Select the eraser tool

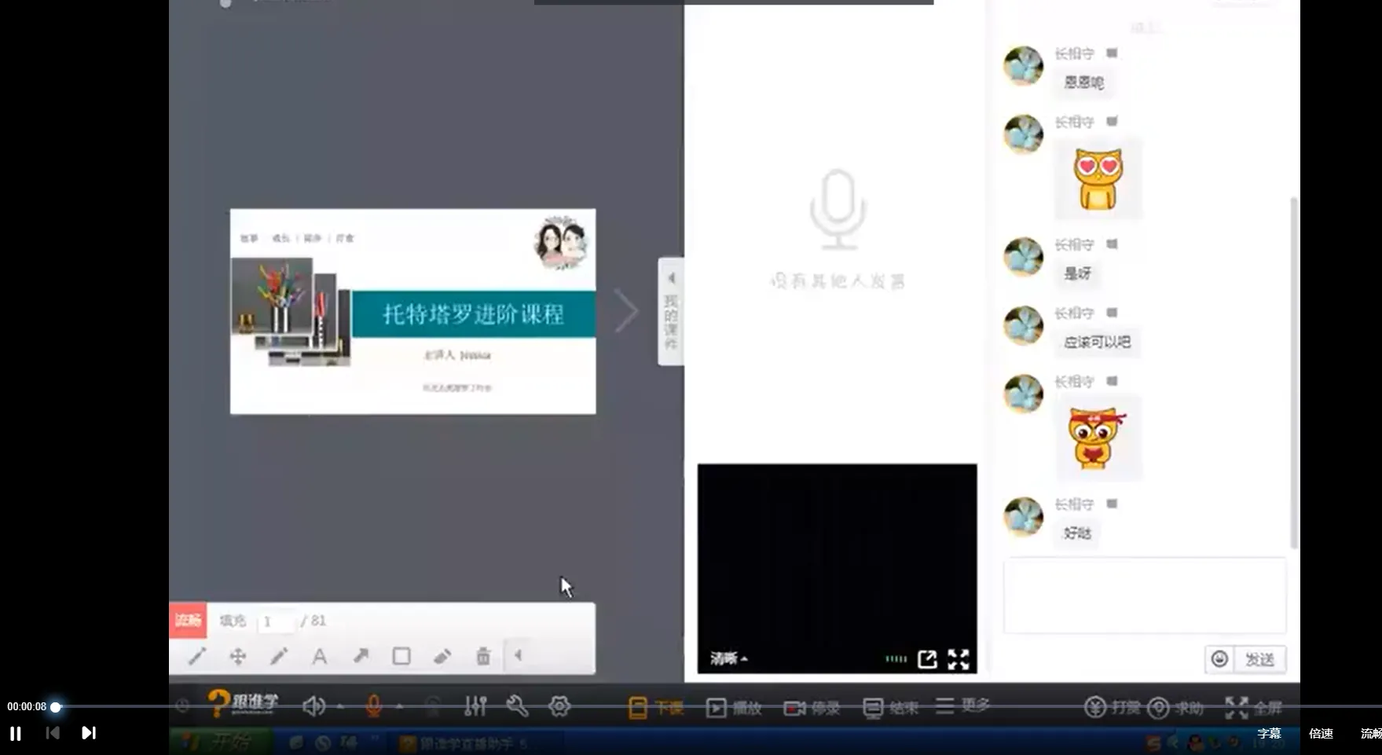[442, 656]
